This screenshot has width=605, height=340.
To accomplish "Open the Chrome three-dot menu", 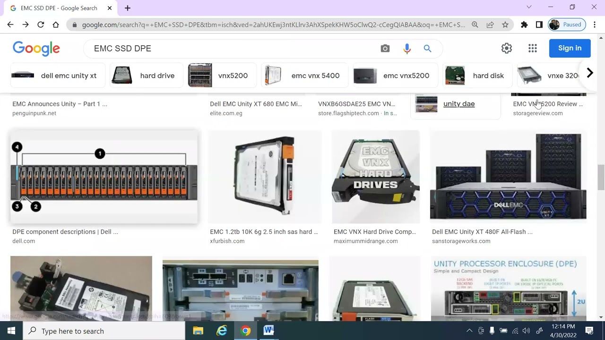I will (595, 25).
